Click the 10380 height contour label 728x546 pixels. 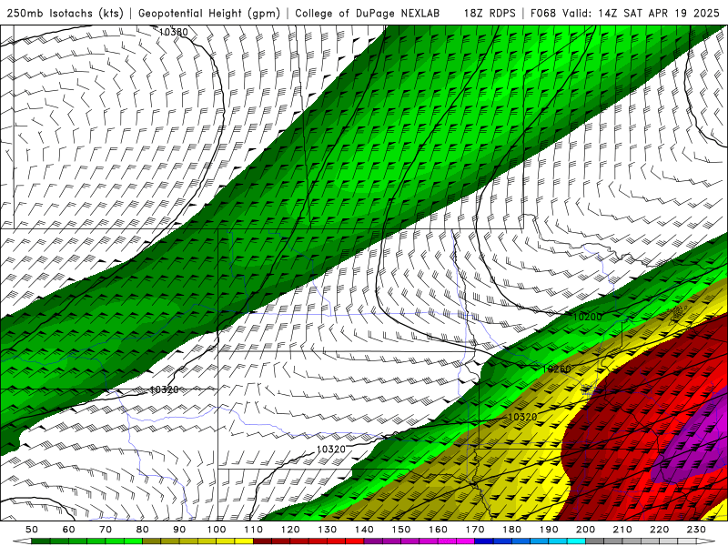coord(173,32)
